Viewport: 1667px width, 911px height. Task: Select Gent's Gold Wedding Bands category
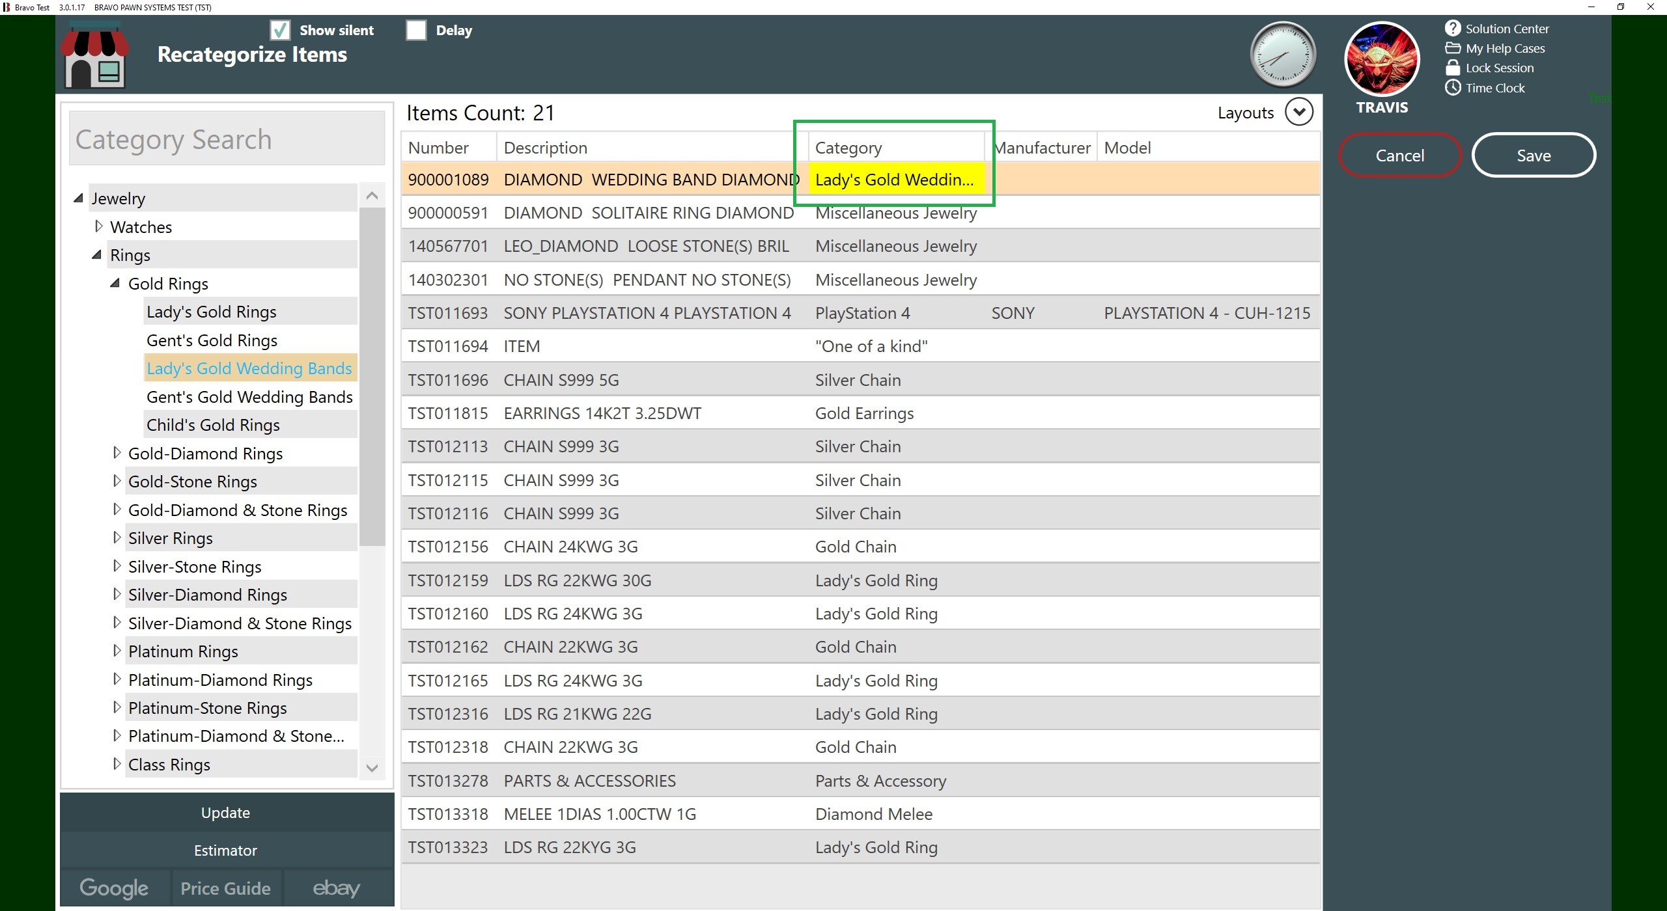coord(250,397)
